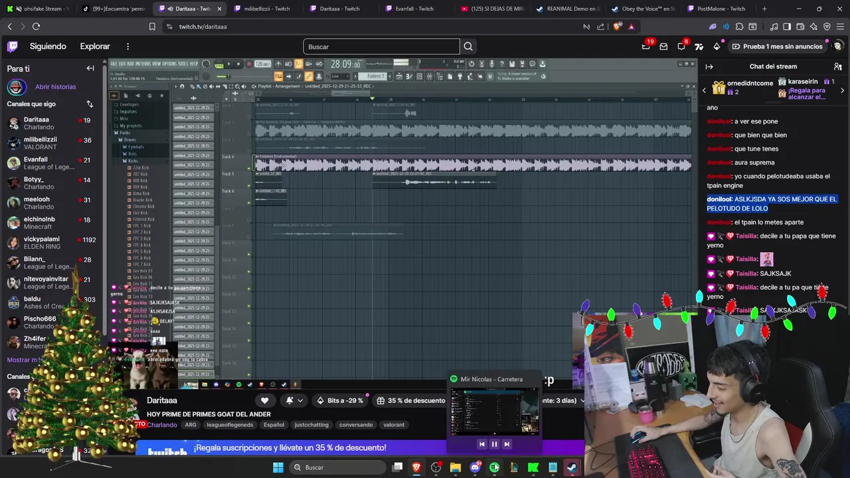Collapse the Twitch left sidebar arrow

(x=90, y=68)
